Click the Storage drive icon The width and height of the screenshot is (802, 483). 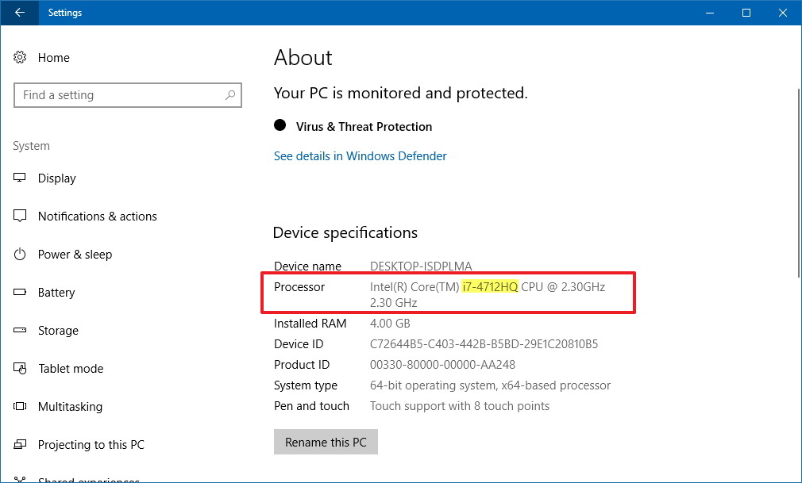pos(20,330)
